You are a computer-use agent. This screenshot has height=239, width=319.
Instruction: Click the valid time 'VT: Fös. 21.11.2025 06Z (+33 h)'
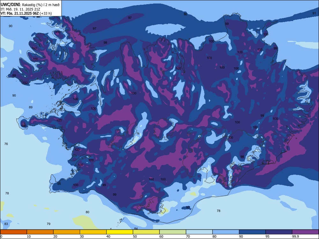[x=26, y=13]
